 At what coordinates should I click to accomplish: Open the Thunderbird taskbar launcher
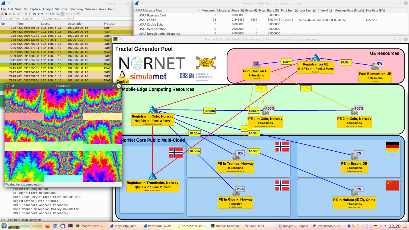click(x=63, y=226)
